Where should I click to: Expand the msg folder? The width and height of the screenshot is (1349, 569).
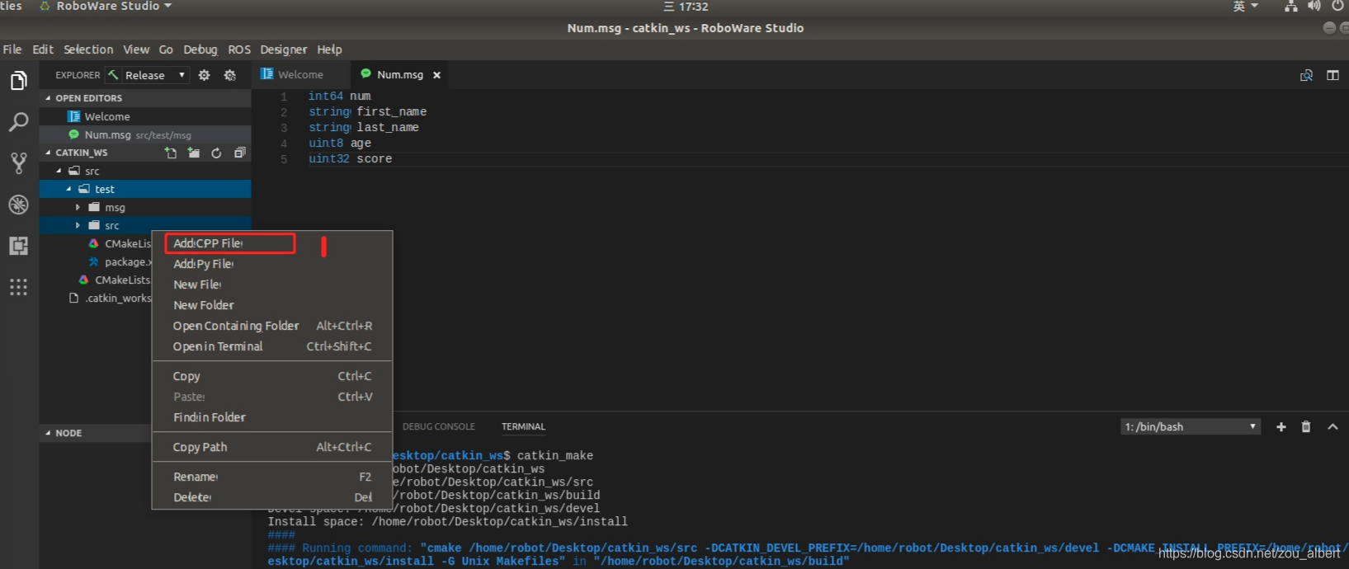click(x=78, y=207)
